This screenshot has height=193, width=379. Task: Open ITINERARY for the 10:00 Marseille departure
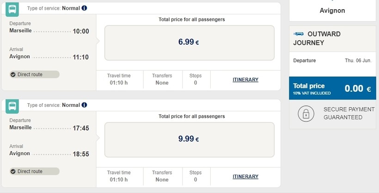pyautogui.click(x=245, y=80)
